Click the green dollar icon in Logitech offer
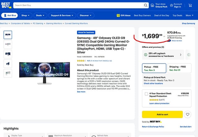 [x=146, y=55]
